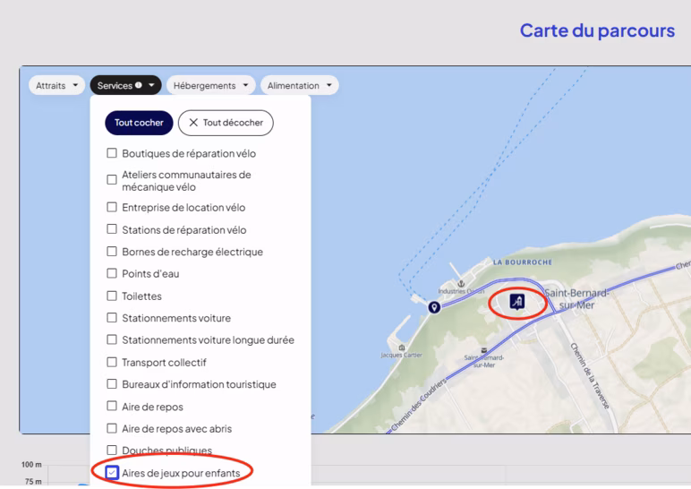Click the Carte du parcours heading
Image resolution: width=691 pixels, height=489 pixels.
pos(597,30)
